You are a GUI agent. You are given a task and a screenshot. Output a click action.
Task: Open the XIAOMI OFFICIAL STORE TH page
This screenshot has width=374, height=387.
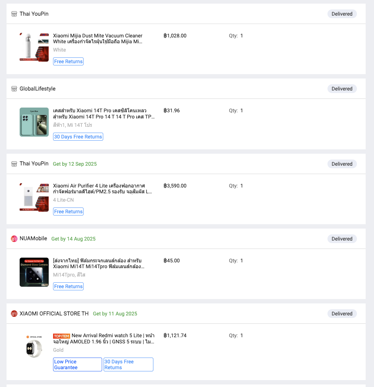click(54, 314)
